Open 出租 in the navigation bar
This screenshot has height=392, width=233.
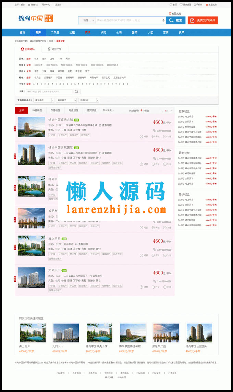tap(72, 33)
